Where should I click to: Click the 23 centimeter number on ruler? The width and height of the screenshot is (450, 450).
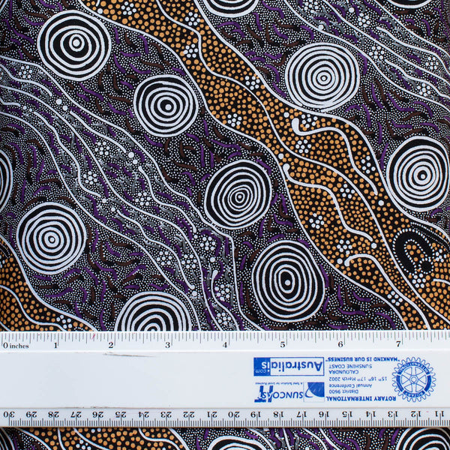[x=166, y=415]
